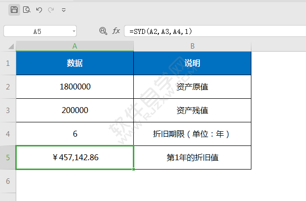The image size is (306, 201).
Task: Select cell labeled 资产残值
Action: click(x=192, y=111)
